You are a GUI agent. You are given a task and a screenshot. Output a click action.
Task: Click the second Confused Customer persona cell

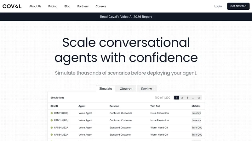(x=121, y=120)
